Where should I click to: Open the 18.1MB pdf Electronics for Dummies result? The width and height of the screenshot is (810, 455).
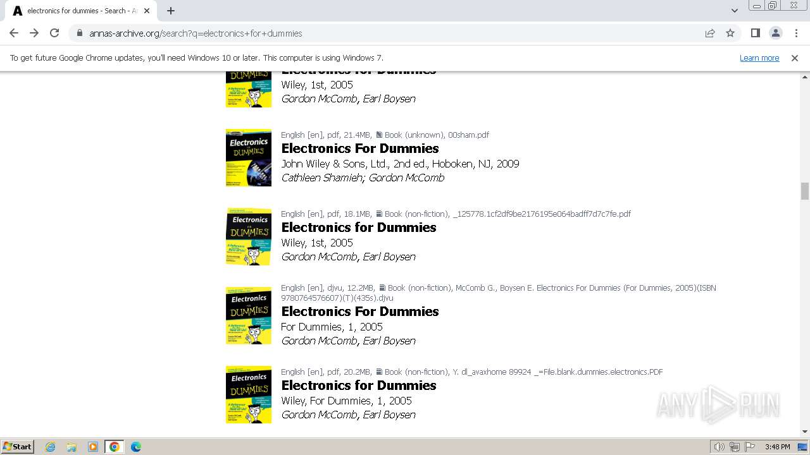tap(359, 227)
